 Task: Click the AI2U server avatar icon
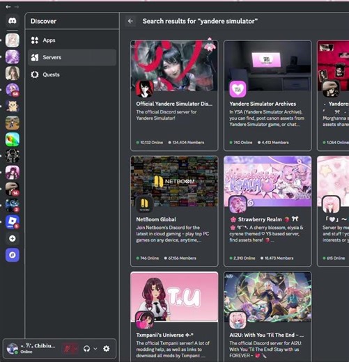pyautogui.click(x=238, y=320)
